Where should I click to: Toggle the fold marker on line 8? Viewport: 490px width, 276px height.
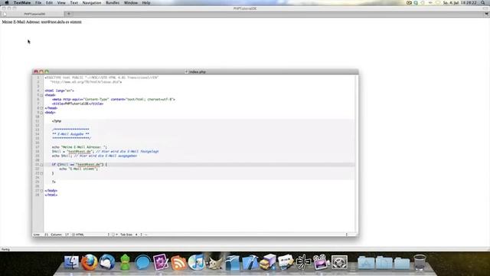click(41, 108)
